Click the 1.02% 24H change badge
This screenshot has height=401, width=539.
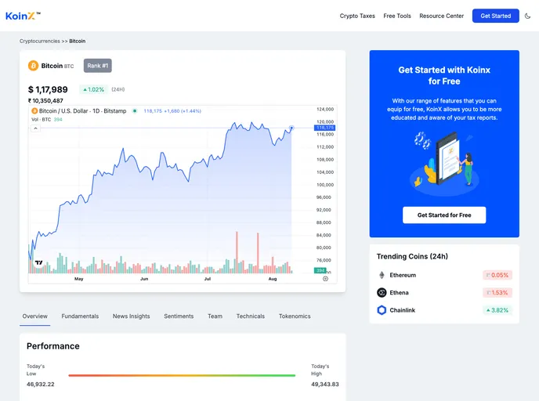(x=93, y=89)
